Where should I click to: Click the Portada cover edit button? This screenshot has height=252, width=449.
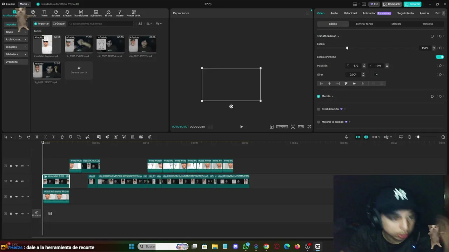tap(36, 213)
